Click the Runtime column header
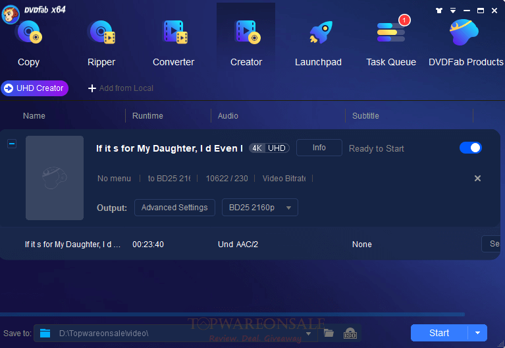The height and width of the screenshot is (348, 505). click(147, 116)
